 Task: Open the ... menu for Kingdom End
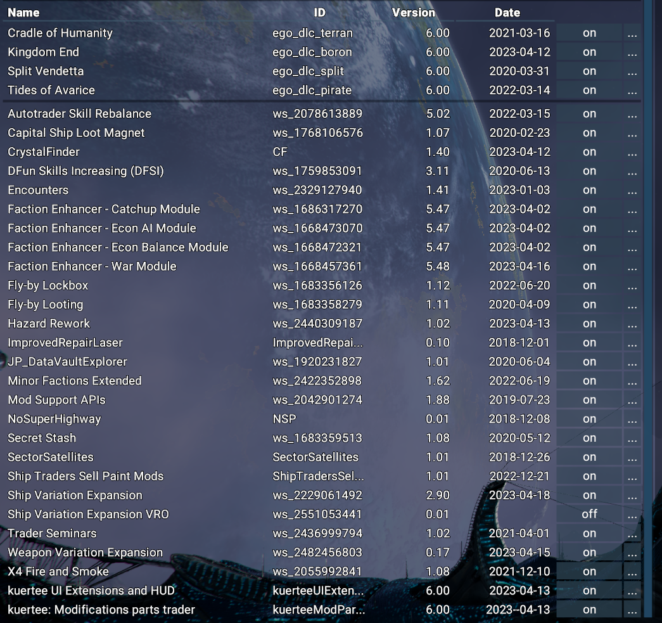coord(632,52)
